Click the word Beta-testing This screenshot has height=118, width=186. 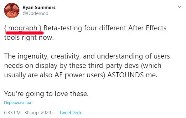click(63, 28)
